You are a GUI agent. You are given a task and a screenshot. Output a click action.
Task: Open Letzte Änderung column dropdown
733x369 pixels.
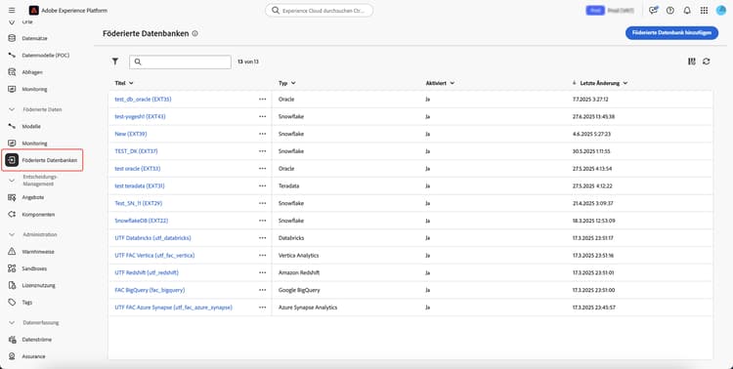pos(604,83)
